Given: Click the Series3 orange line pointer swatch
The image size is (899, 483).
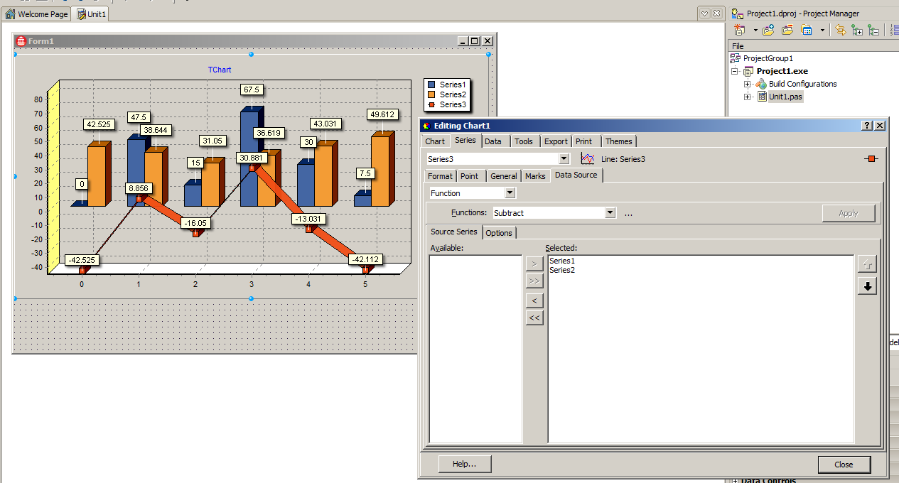Looking at the screenshot, I should click(x=871, y=158).
